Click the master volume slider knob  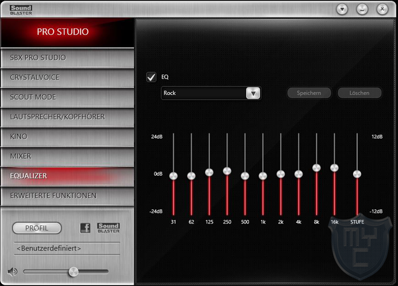[x=73, y=272]
